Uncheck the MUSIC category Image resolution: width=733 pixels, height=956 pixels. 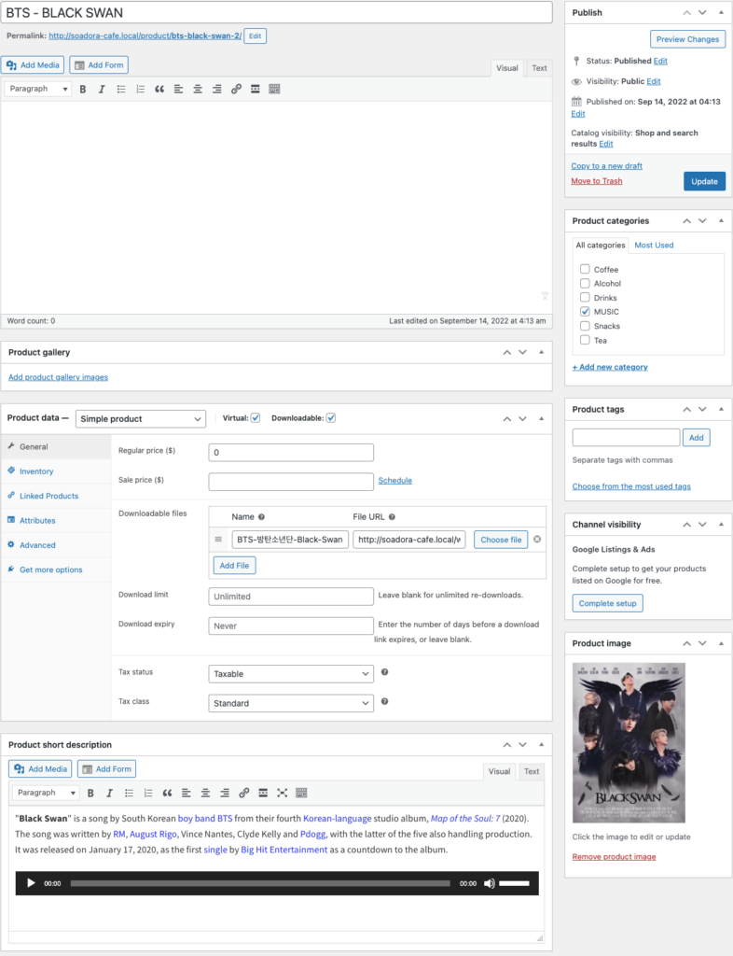click(x=585, y=311)
